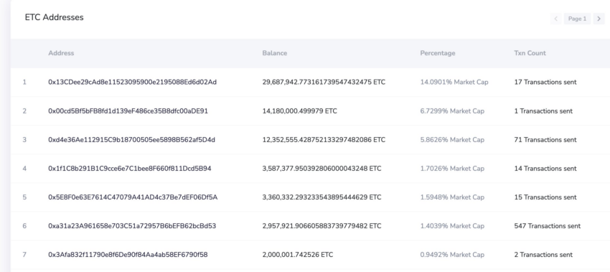Screen dimensions: 610x272
Task: Select balance 29,687,942.773161739547432475 ETC
Action: [x=324, y=82]
